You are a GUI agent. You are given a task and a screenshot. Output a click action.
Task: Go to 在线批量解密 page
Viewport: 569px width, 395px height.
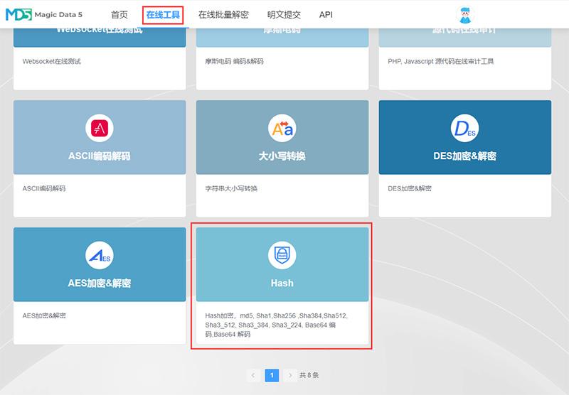tap(223, 15)
